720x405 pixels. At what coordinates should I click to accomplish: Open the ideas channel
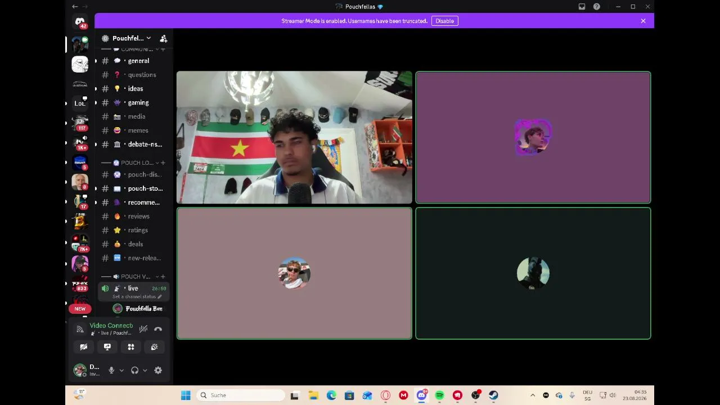[x=134, y=89]
